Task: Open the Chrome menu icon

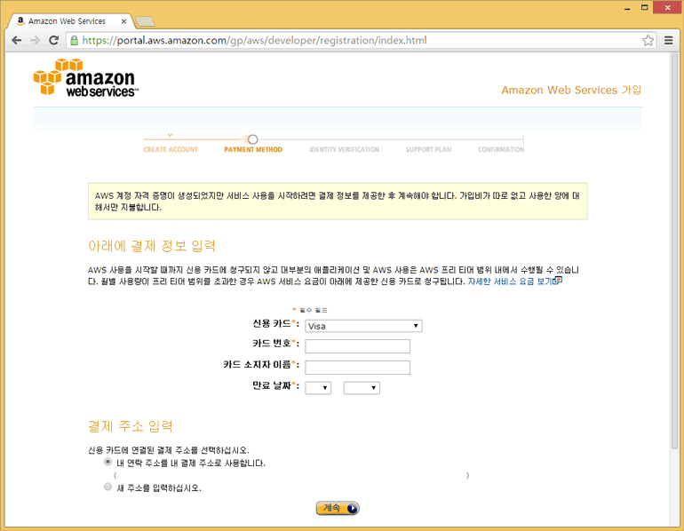Action: coord(667,40)
